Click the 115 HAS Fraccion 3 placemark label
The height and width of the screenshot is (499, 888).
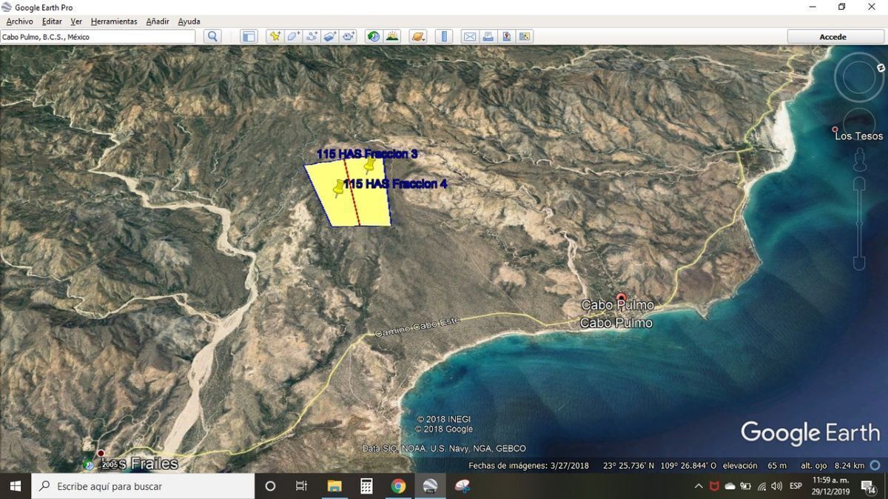coord(367,154)
